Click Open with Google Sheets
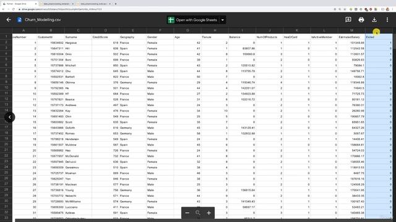The height and width of the screenshot is (222, 396). [193, 20]
